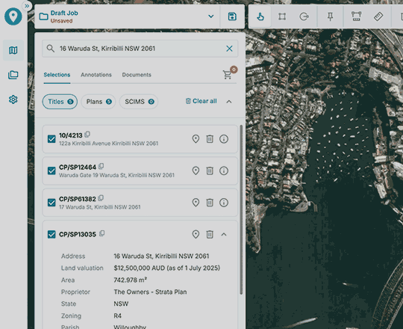Screen dimensions: 403x329
Task: Select the pointer hand select tool
Action: [x=260, y=16]
